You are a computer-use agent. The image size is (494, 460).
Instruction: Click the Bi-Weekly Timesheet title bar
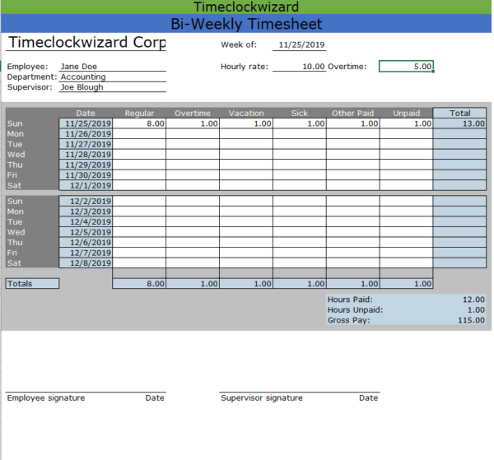246,24
